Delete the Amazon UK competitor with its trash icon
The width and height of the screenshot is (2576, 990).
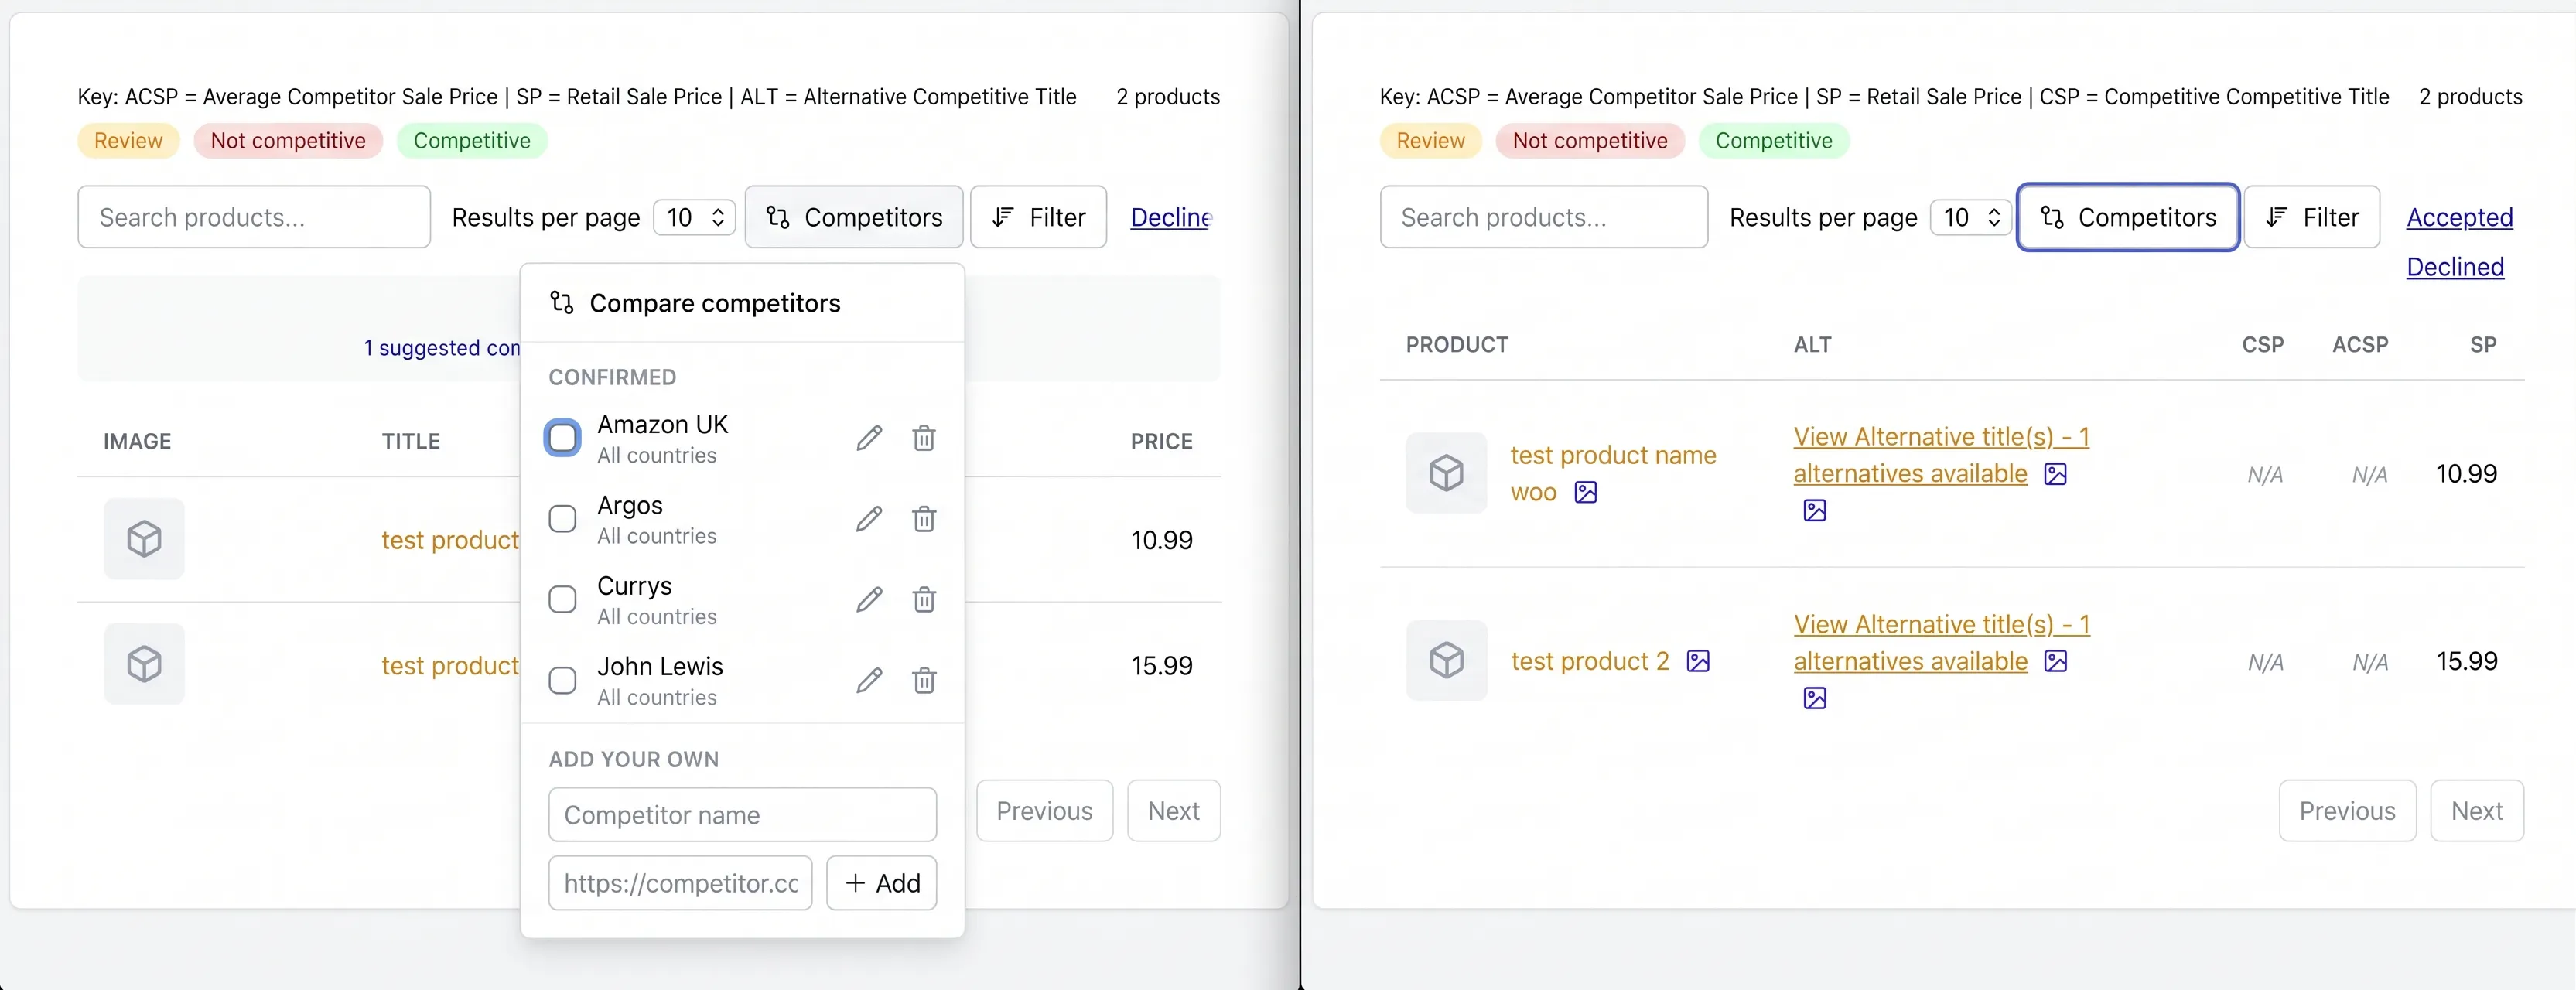(924, 438)
